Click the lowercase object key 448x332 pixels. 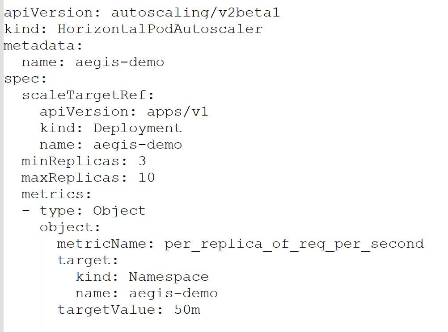[70, 227]
